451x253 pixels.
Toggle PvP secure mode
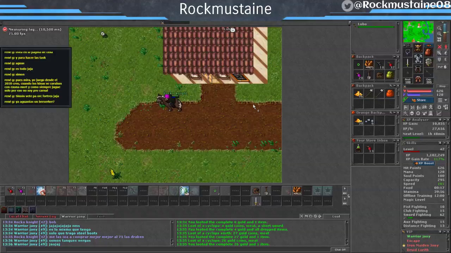pyautogui.click(x=442, y=67)
